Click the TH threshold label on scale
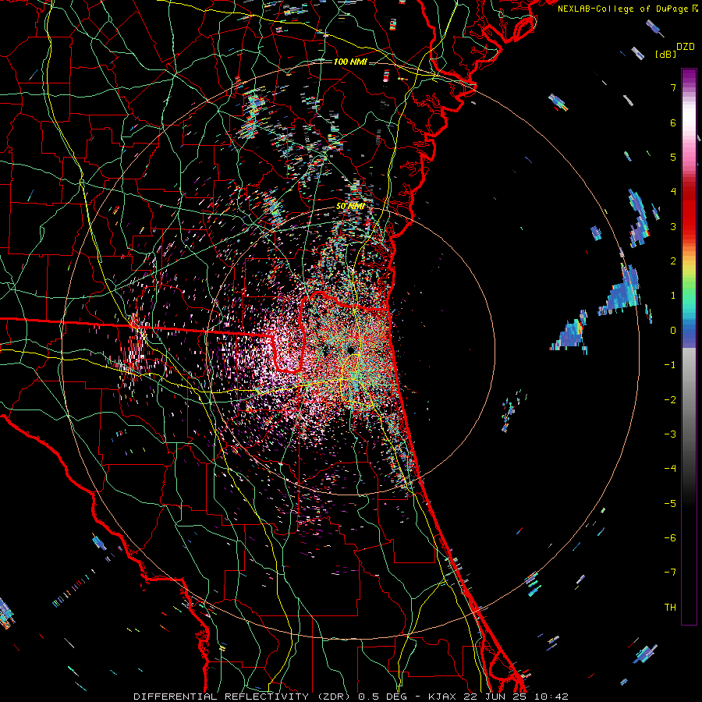 (x=670, y=607)
